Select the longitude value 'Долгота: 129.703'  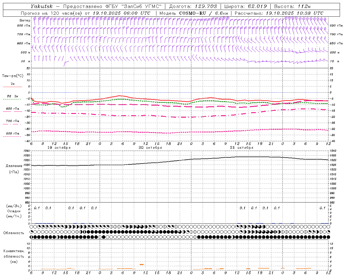[193, 6]
